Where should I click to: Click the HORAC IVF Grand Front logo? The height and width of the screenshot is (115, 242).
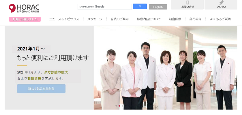24,8
